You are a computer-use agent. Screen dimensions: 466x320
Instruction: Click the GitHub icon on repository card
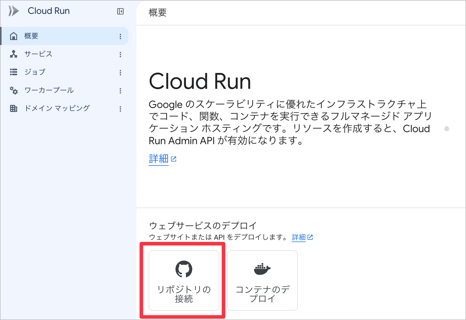click(184, 269)
